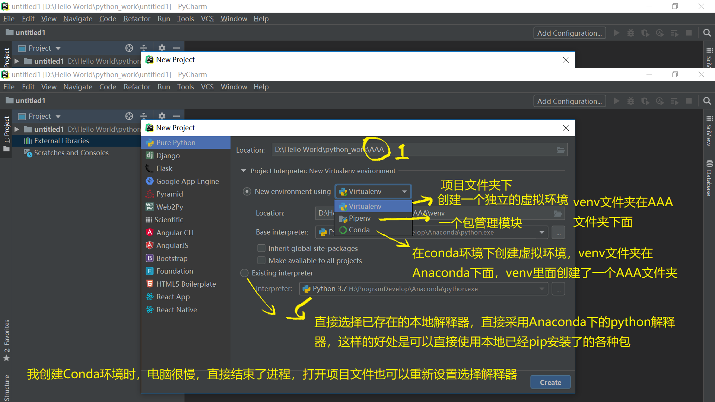Select the Existing interpreter radio button

pos(244,273)
